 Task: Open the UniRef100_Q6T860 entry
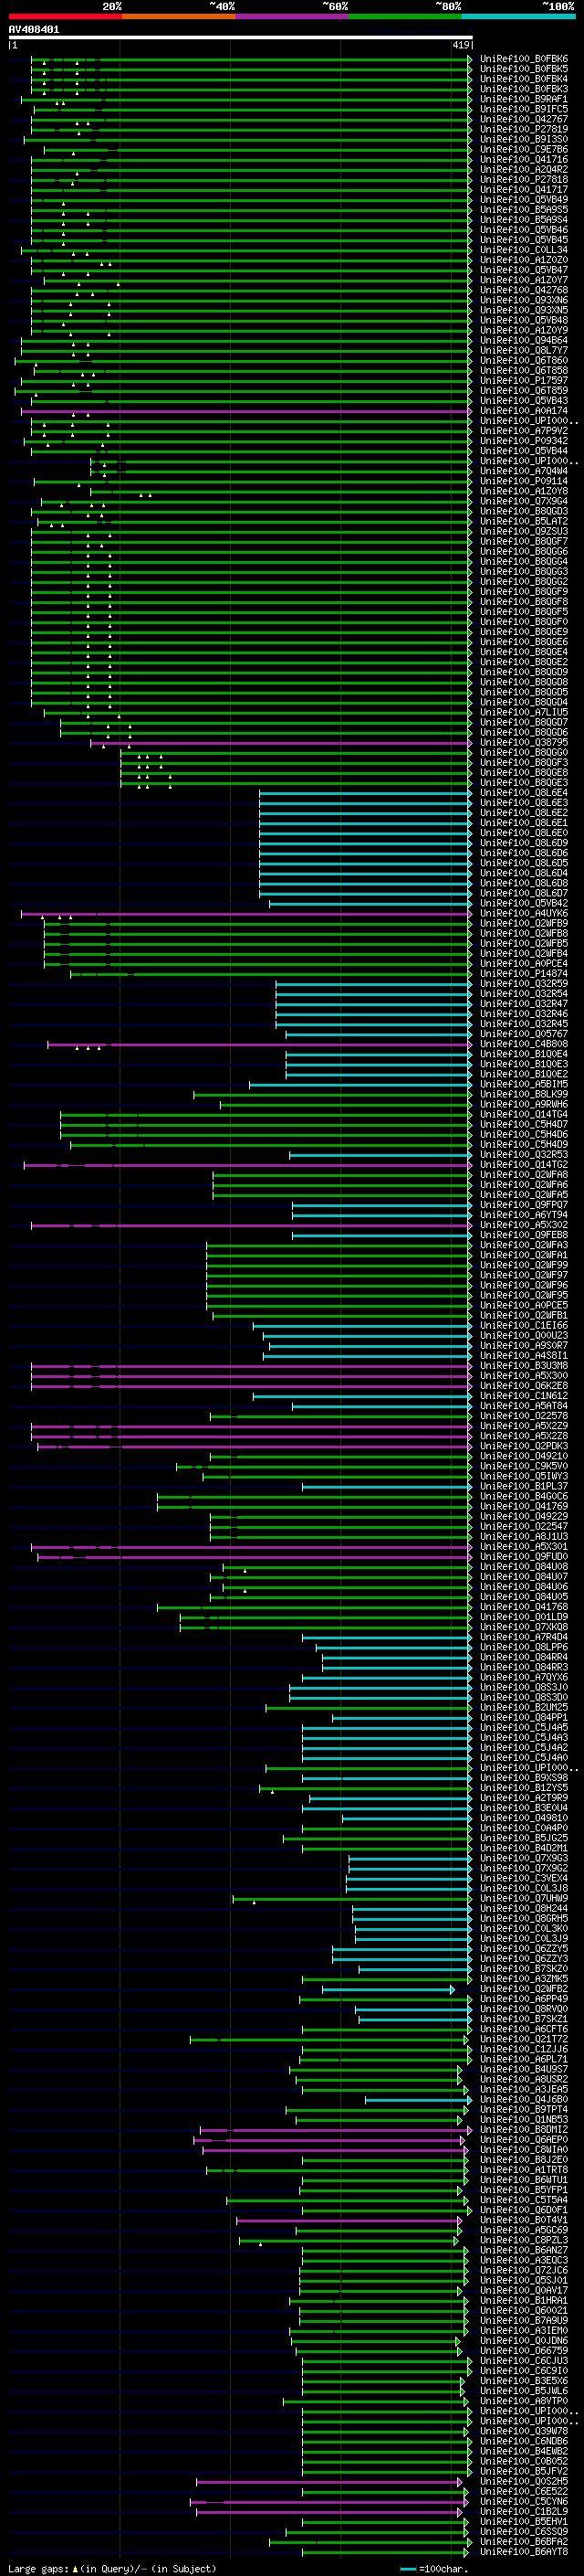tap(523, 360)
